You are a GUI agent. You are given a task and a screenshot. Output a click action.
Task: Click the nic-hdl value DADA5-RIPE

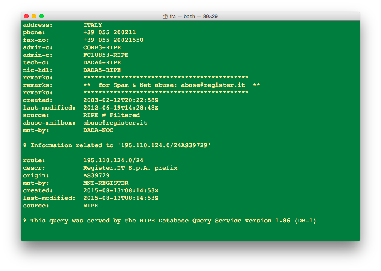(x=102, y=70)
